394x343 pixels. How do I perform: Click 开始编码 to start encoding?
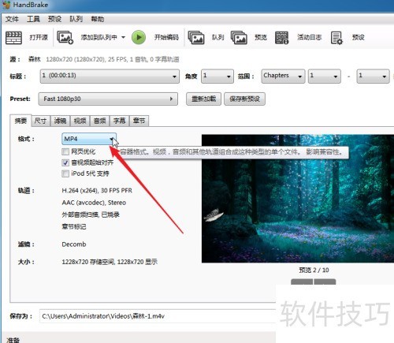(x=166, y=37)
